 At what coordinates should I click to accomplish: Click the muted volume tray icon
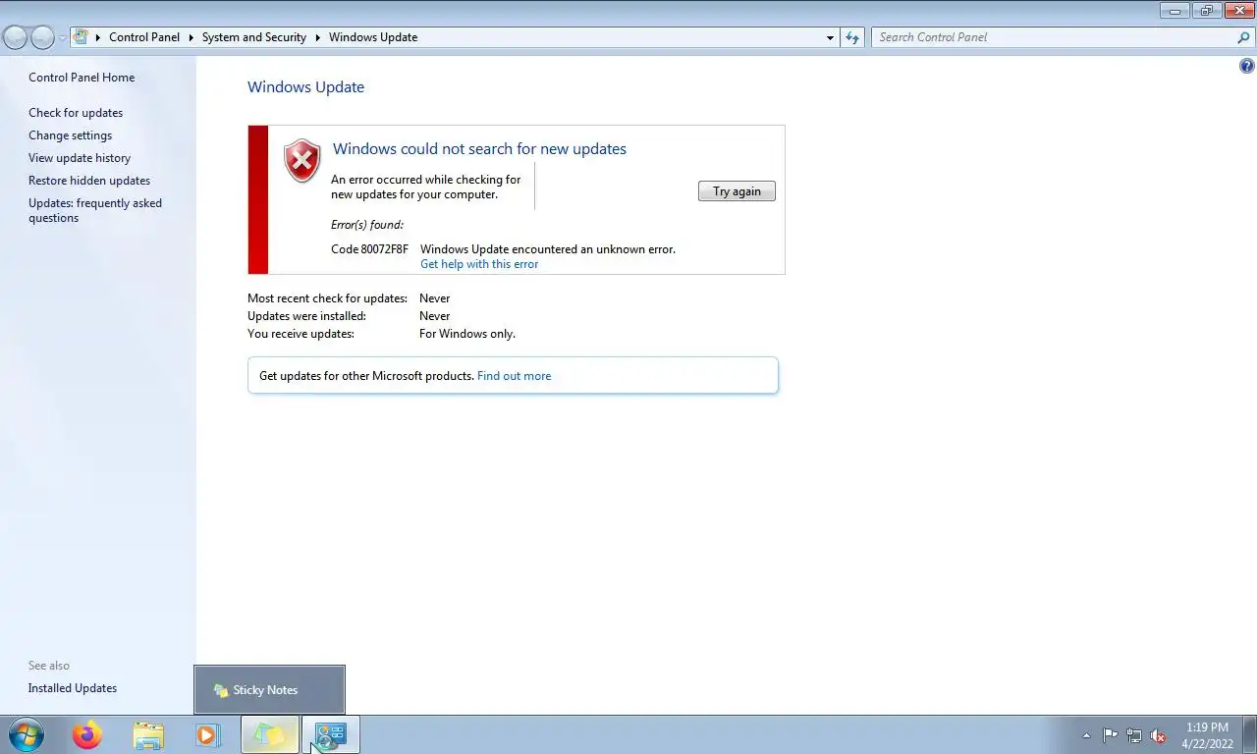[x=1158, y=735]
